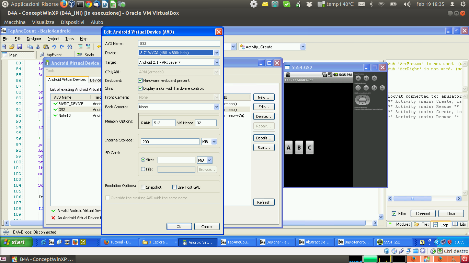Confirm AVD edits with OK

coord(179,227)
